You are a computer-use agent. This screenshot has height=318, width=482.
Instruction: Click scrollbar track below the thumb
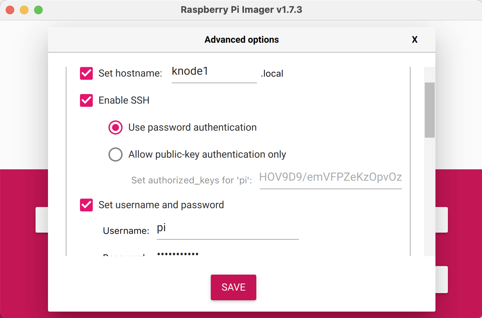[430, 196]
